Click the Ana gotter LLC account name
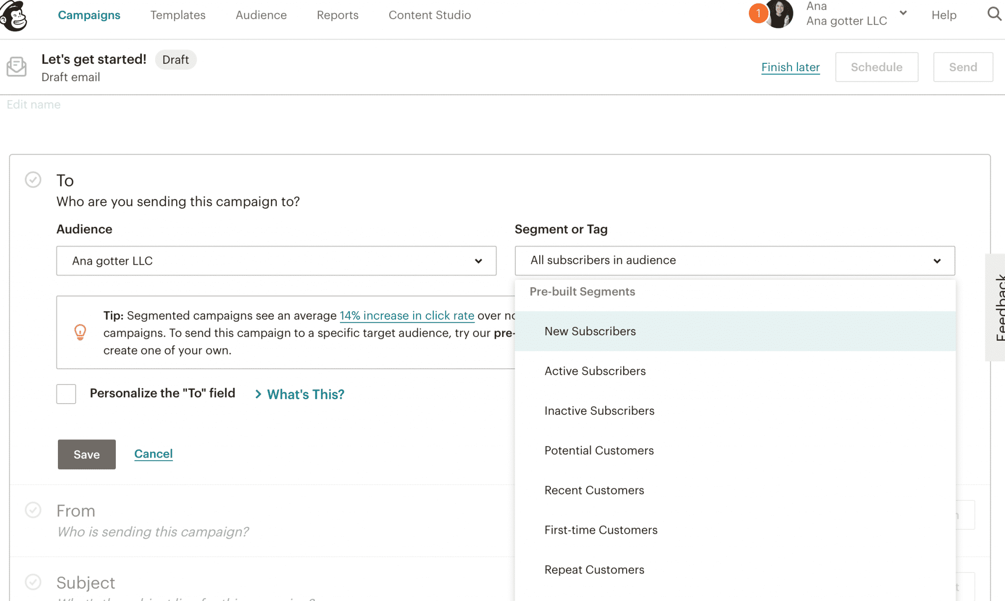 [846, 21]
